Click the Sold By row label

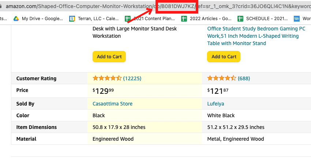25,104
